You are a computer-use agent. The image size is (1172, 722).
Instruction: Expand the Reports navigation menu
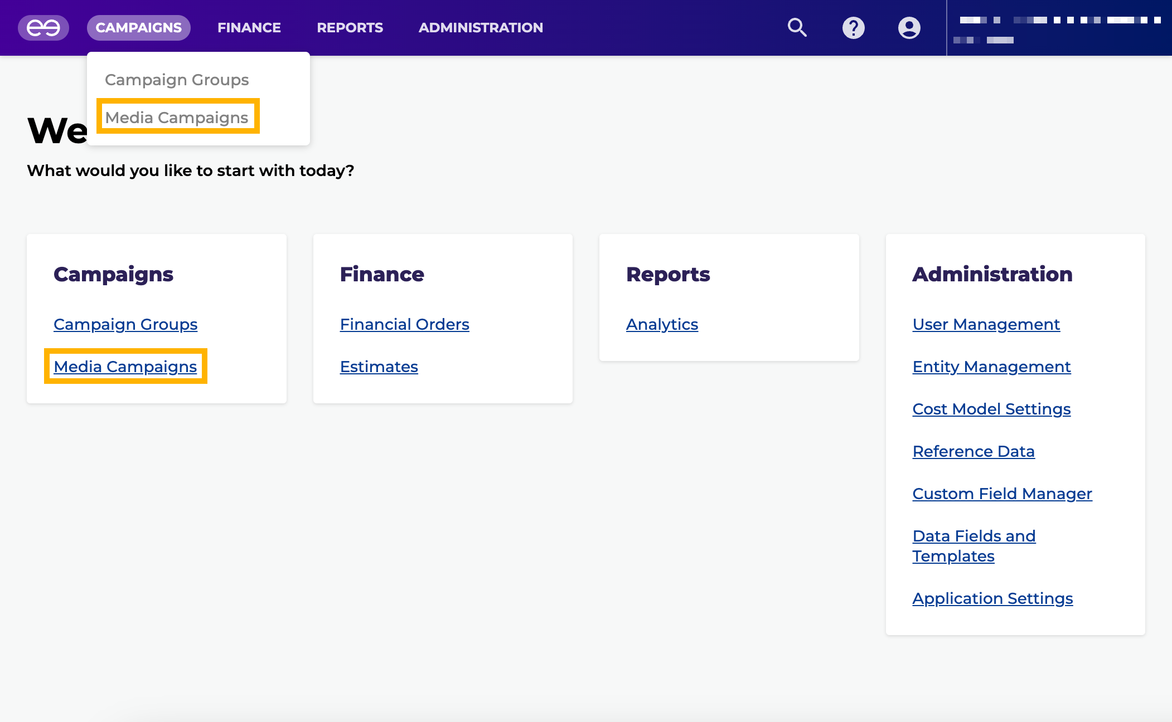pos(350,28)
